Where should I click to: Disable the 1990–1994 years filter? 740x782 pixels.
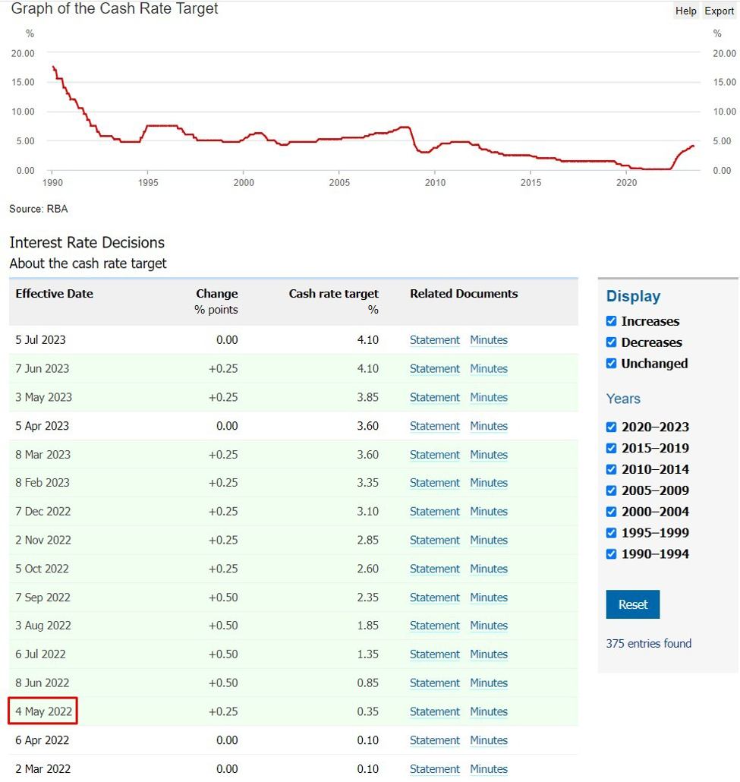(x=612, y=554)
